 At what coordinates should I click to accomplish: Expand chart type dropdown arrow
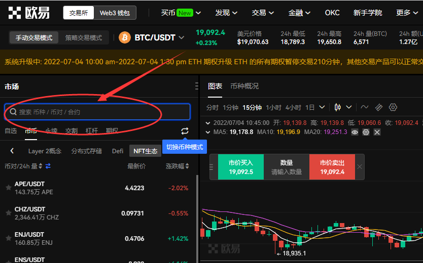[x=349, y=107]
